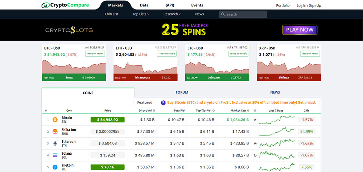The width and height of the screenshot is (363, 172).
Task: Click the LTC - USD price chart
Action: point(217,68)
